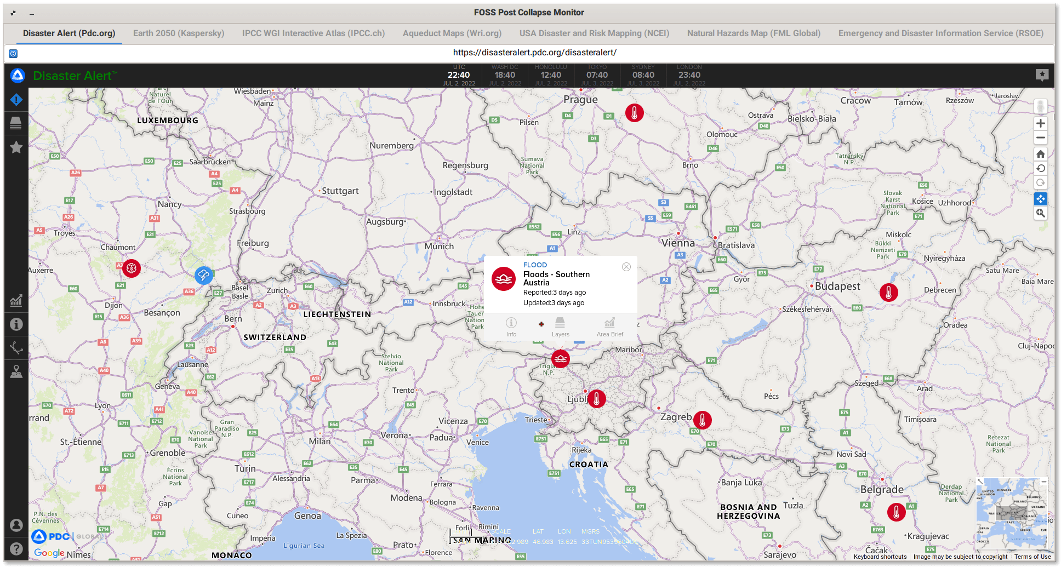
Task: Open the bookmarks star icon in header
Action: point(1042,75)
